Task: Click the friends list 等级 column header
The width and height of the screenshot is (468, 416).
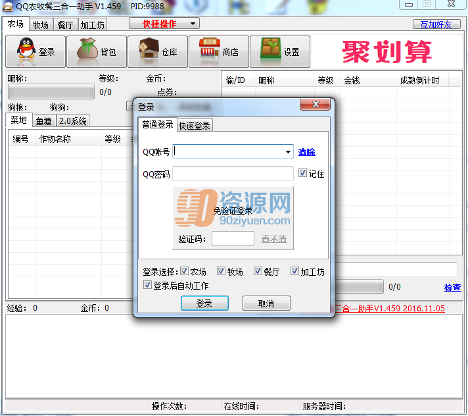Action: (327, 80)
